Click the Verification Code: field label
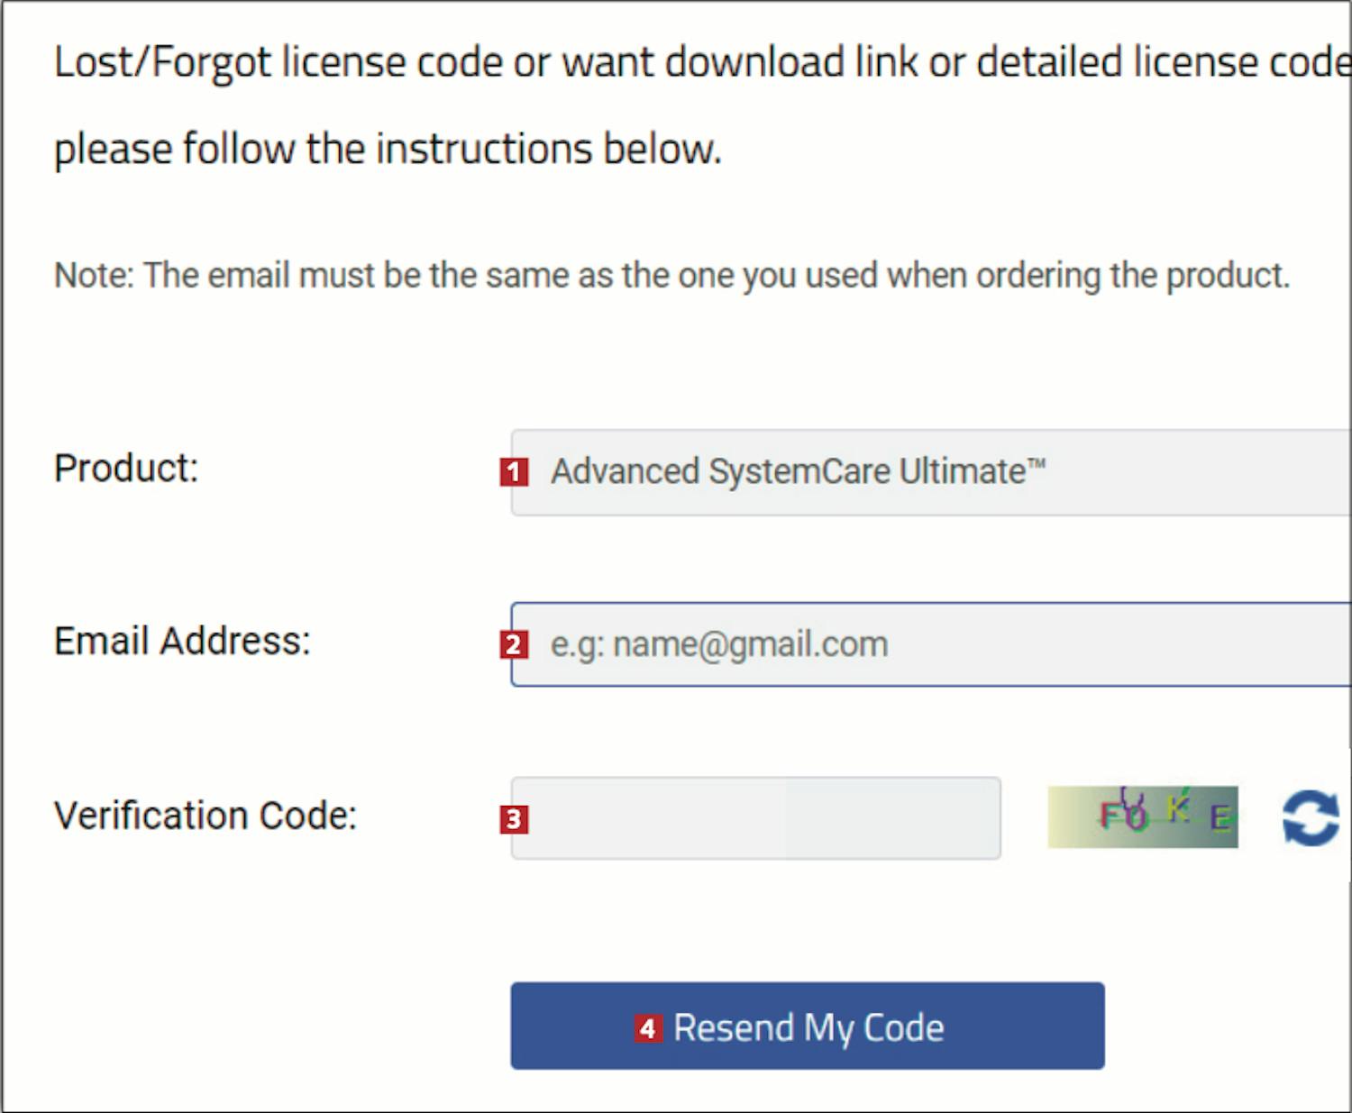Screen dimensions: 1352x1113 pos(206,816)
